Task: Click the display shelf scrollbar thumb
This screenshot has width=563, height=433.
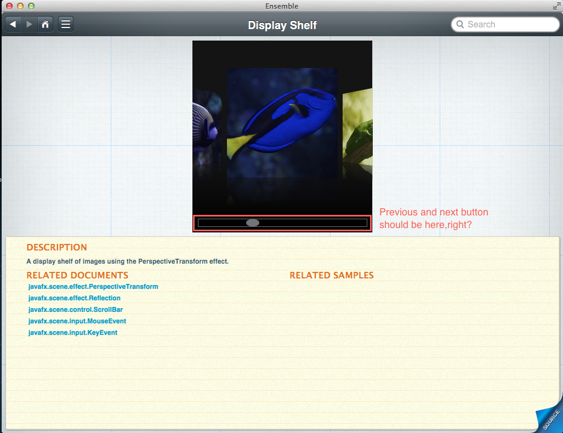Action: click(x=253, y=223)
